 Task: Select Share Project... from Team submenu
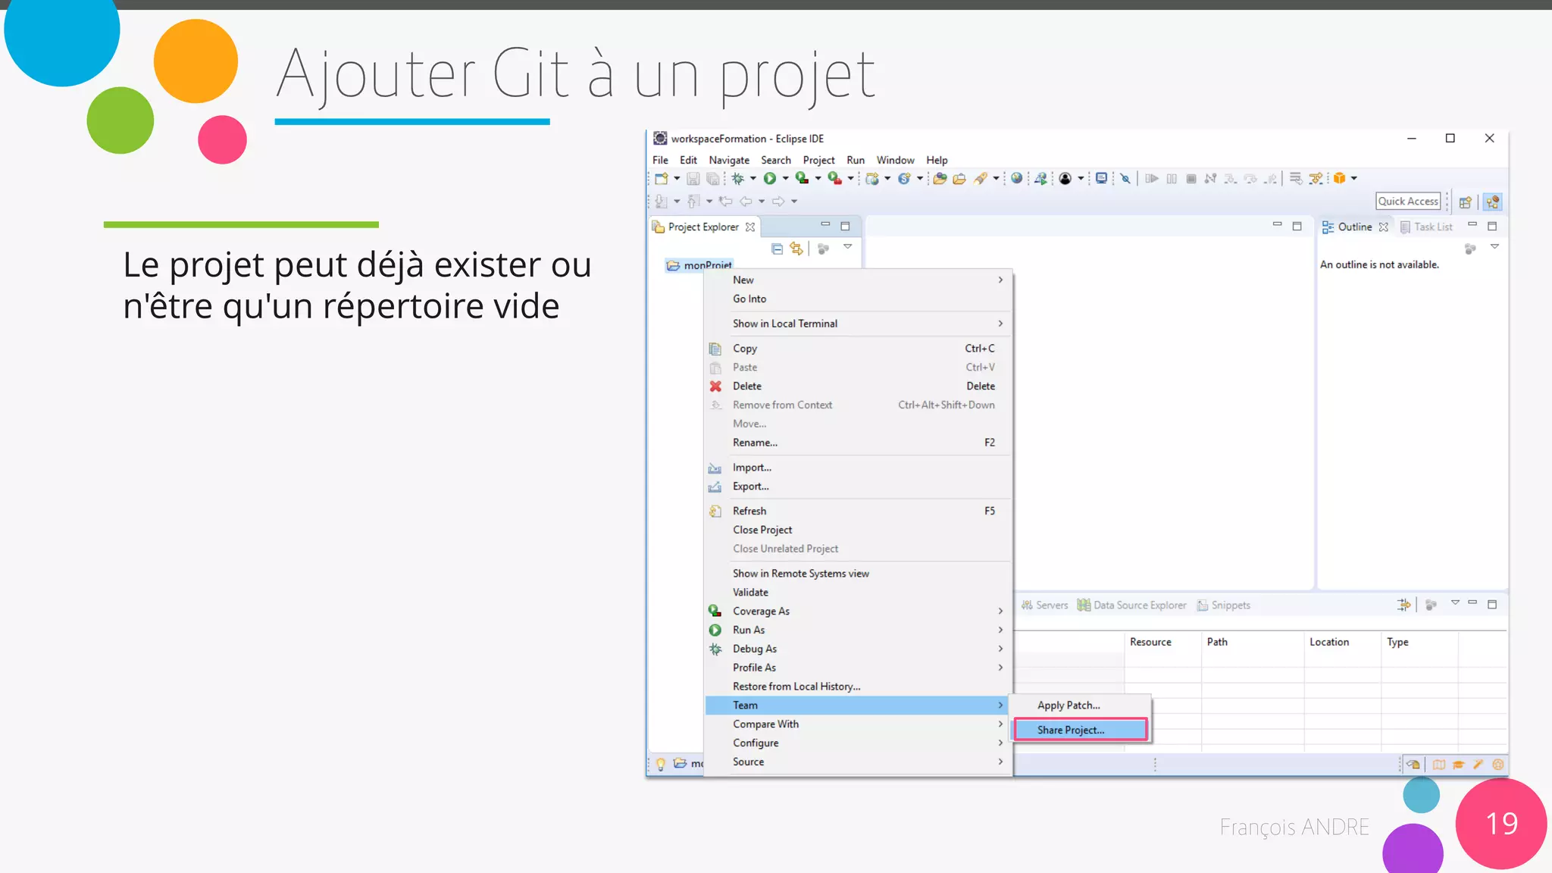(1070, 730)
